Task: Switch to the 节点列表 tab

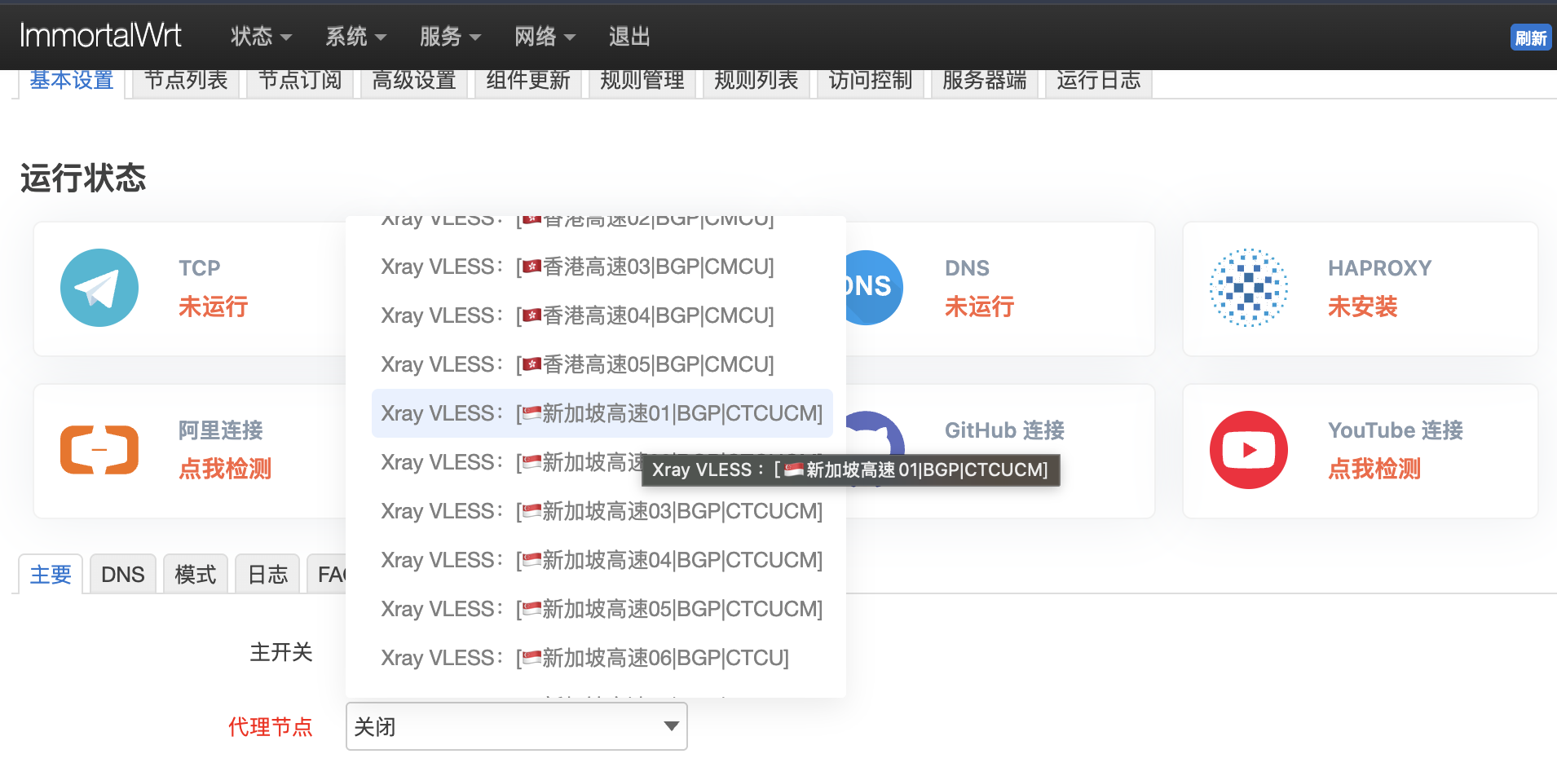Action: [x=186, y=82]
